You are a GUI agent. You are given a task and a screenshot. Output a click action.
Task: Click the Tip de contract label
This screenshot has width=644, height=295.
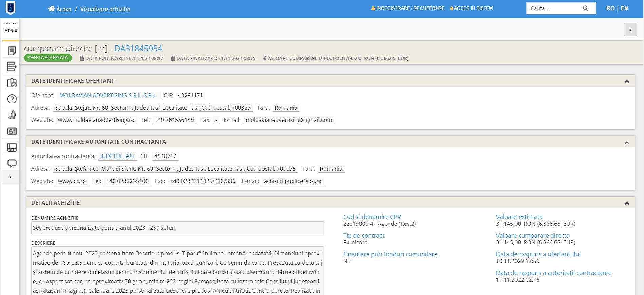click(x=364, y=235)
